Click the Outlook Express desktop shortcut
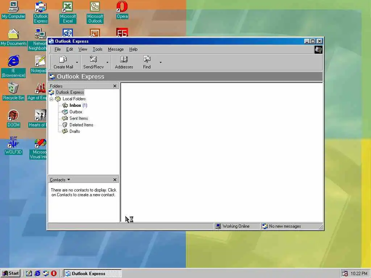The width and height of the screenshot is (371, 278). click(x=41, y=13)
